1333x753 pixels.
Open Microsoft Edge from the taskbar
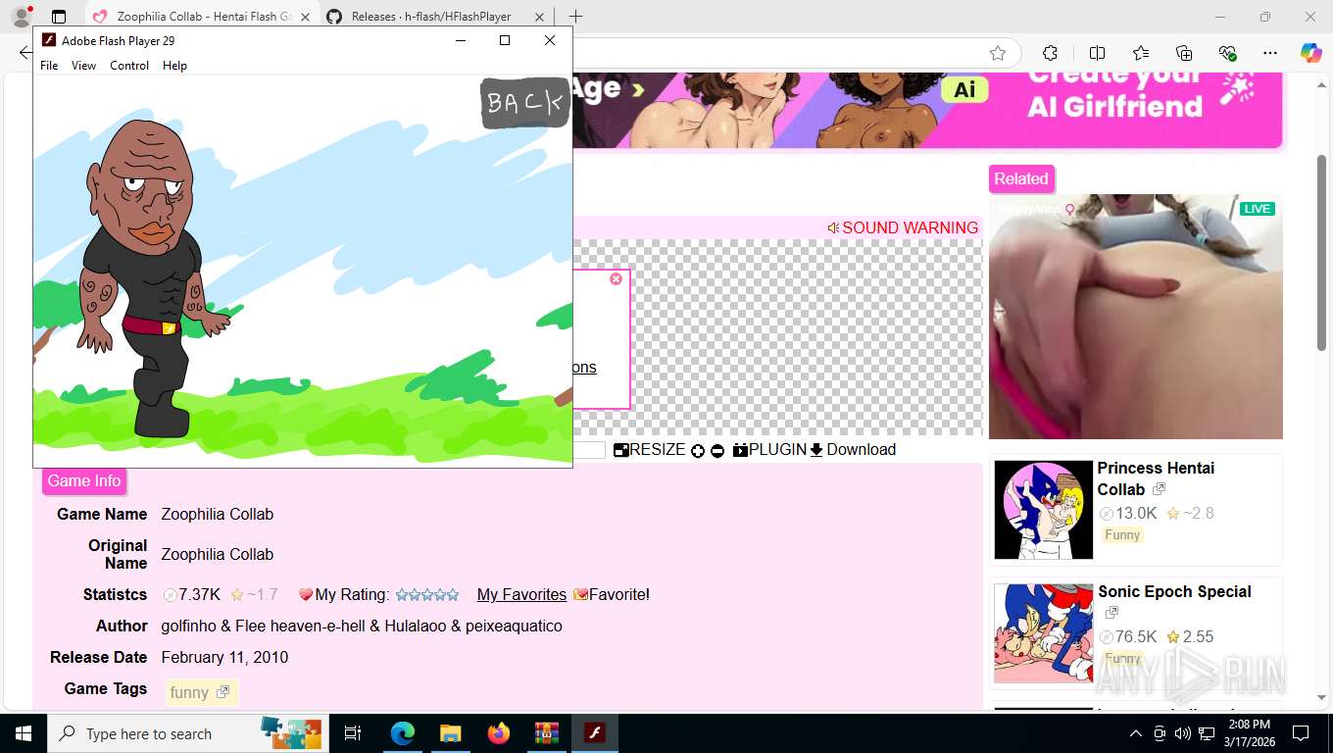pyautogui.click(x=403, y=733)
